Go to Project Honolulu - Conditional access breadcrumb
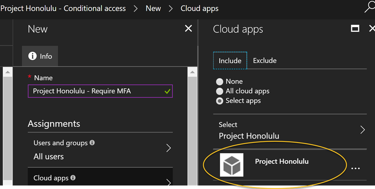This screenshot has width=375, height=189. pos(63,8)
